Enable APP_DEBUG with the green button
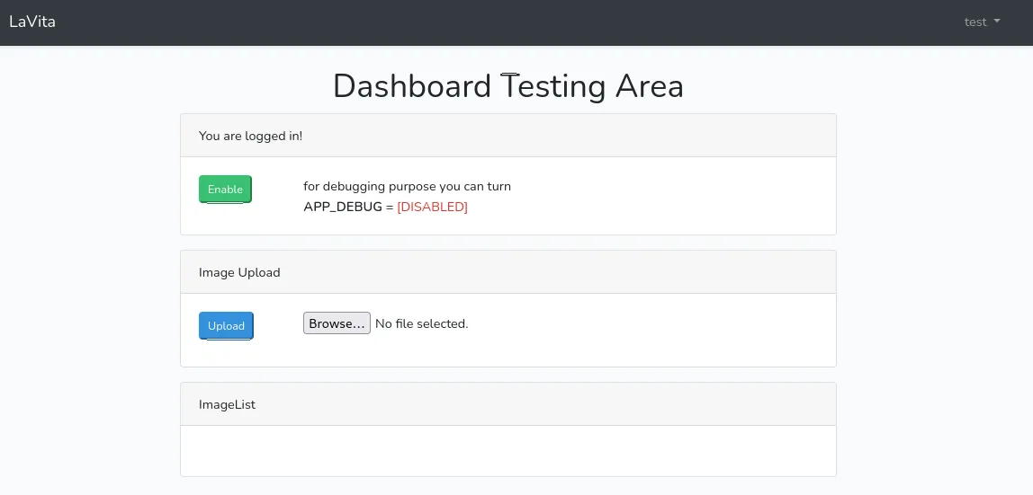This screenshot has height=495, width=1033. pos(225,190)
